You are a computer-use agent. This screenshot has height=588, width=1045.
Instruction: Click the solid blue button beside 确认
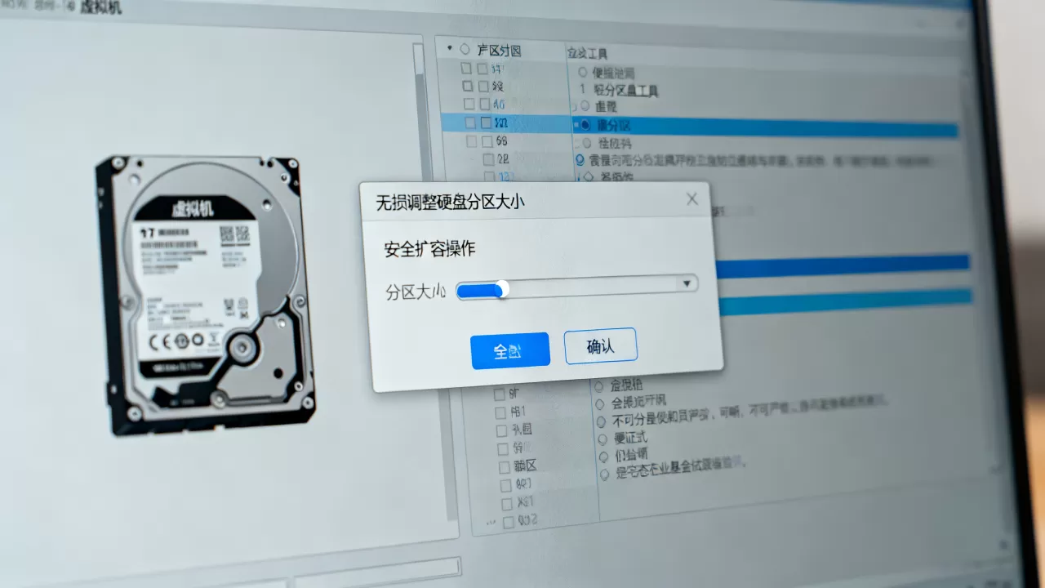(509, 351)
